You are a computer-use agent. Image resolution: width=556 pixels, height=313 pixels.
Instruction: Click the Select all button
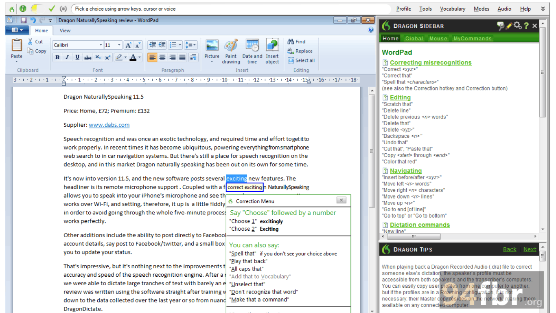click(x=301, y=60)
